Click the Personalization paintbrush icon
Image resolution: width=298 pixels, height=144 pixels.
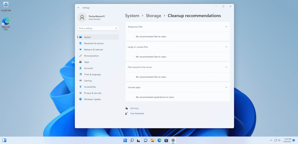[80, 56]
